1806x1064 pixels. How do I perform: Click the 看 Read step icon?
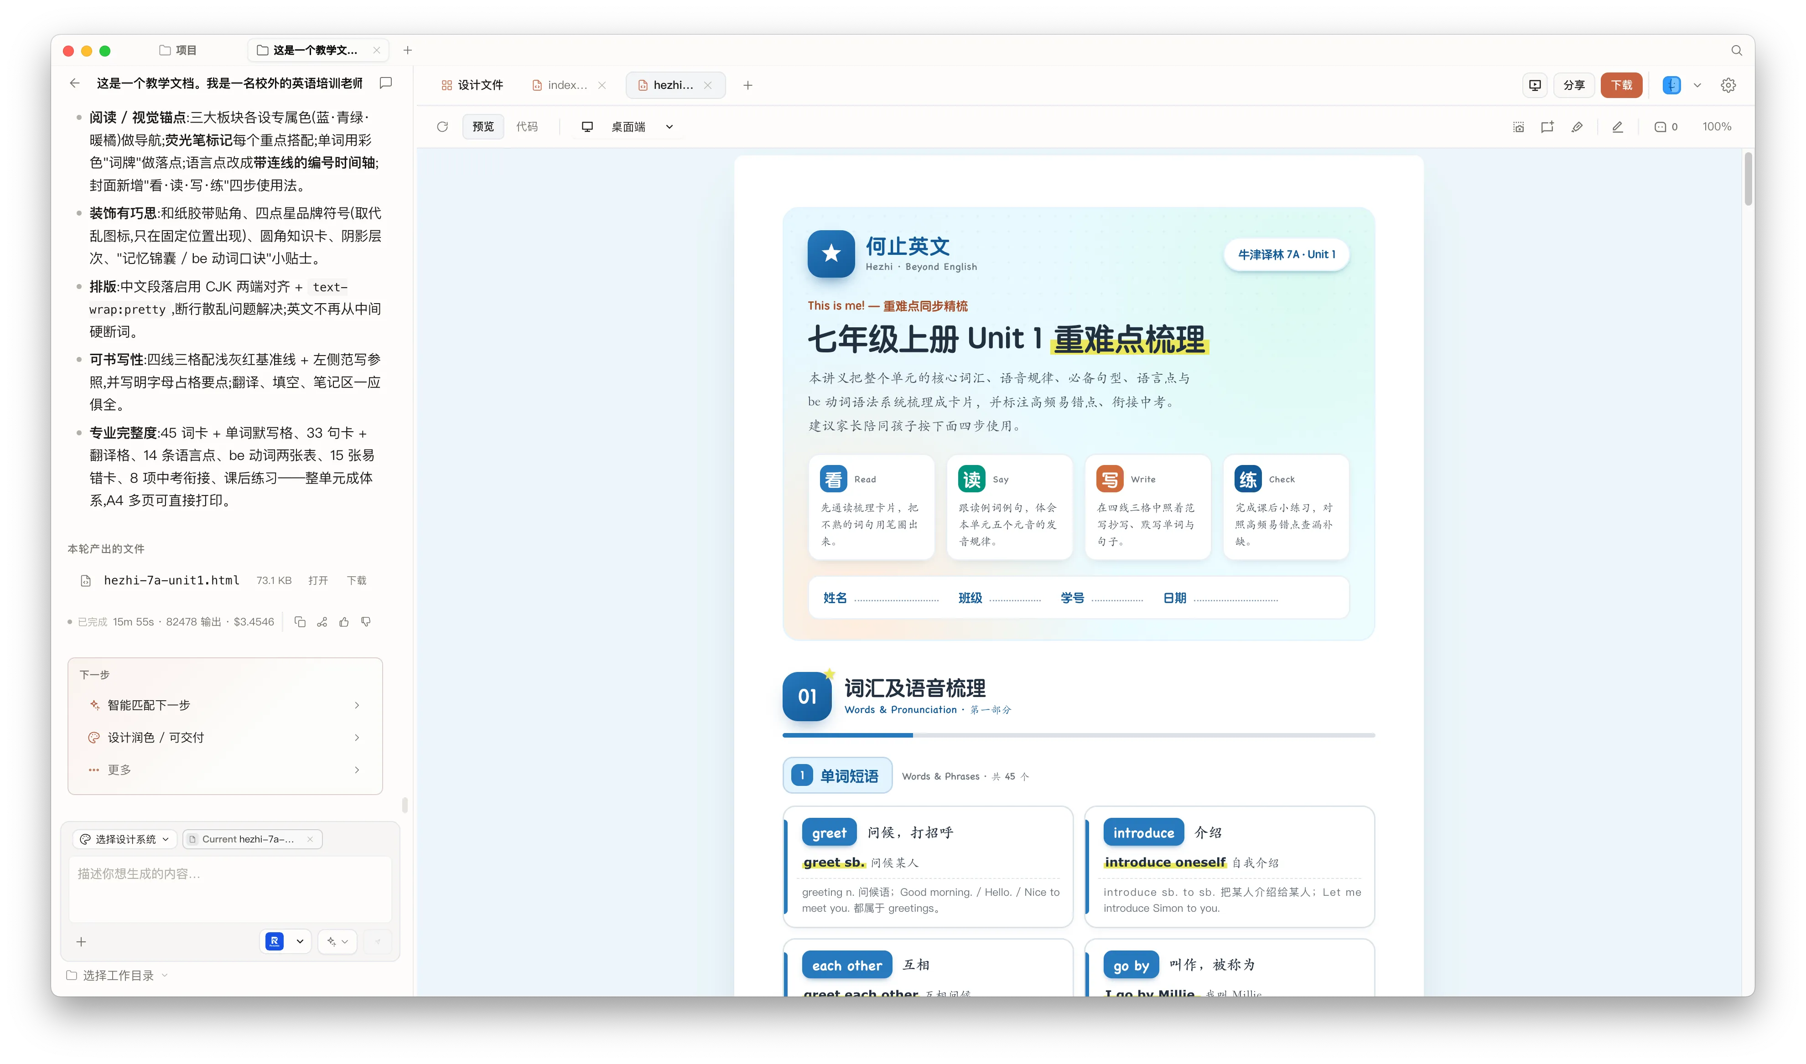pyautogui.click(x=833, y=478)
